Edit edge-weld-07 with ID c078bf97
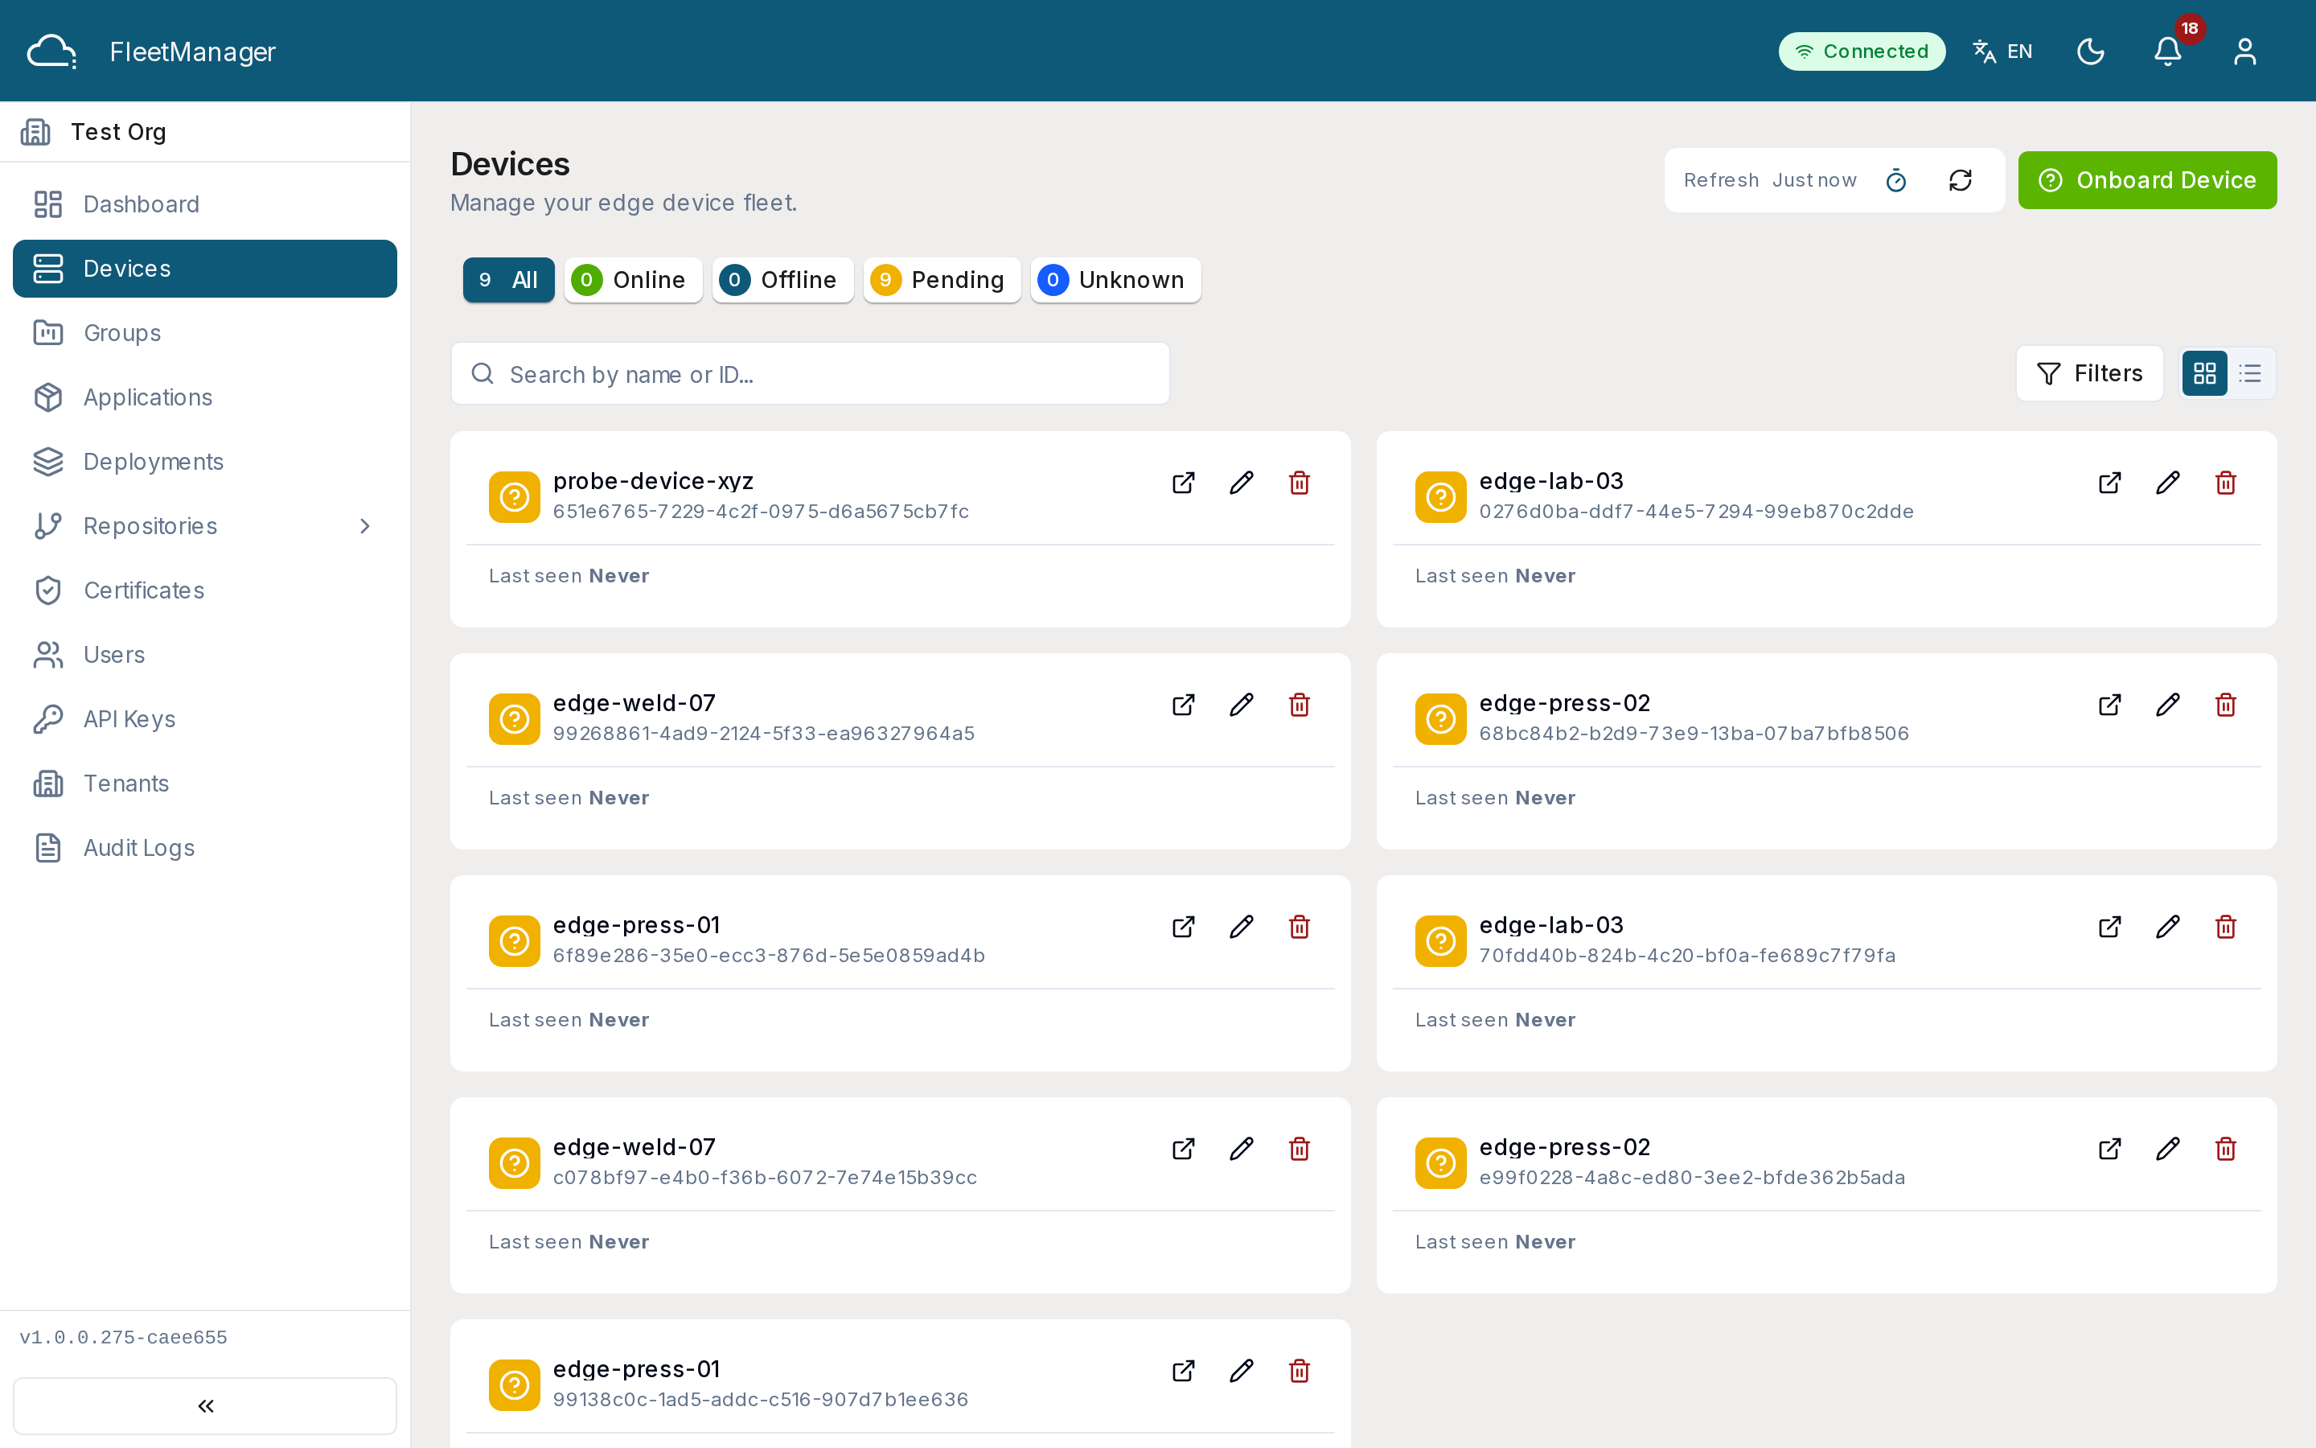 click(x=1242, y=1150)
